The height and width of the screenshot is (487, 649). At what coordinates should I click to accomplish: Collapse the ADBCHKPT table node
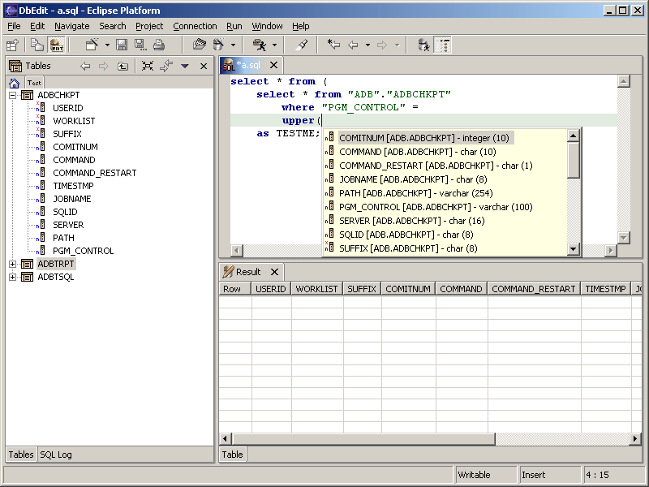click(13, 95)
